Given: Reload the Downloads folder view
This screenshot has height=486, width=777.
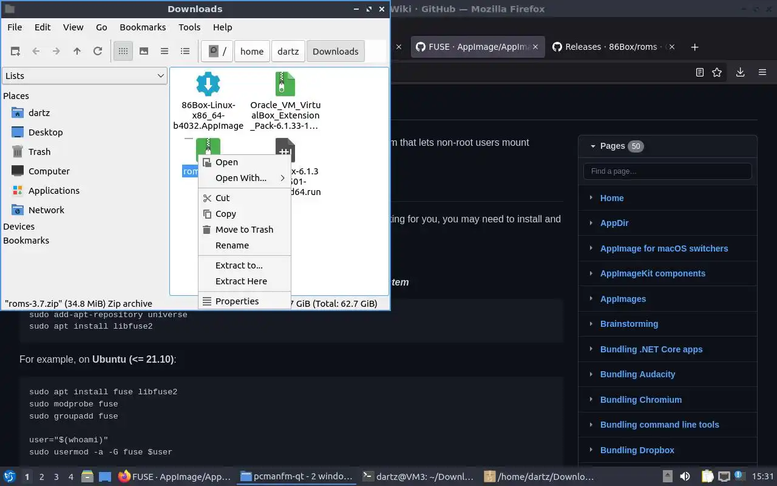Looking at the screenshot, I should pos(98,52).
